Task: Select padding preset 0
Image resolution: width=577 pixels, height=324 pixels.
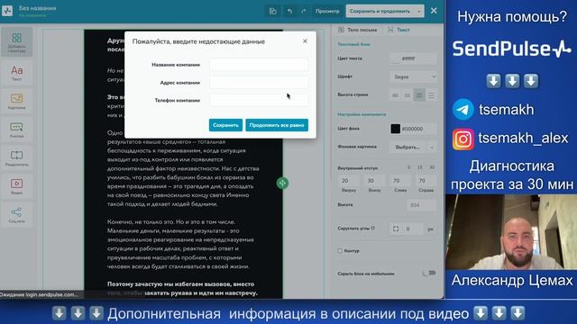Action: 408,167
